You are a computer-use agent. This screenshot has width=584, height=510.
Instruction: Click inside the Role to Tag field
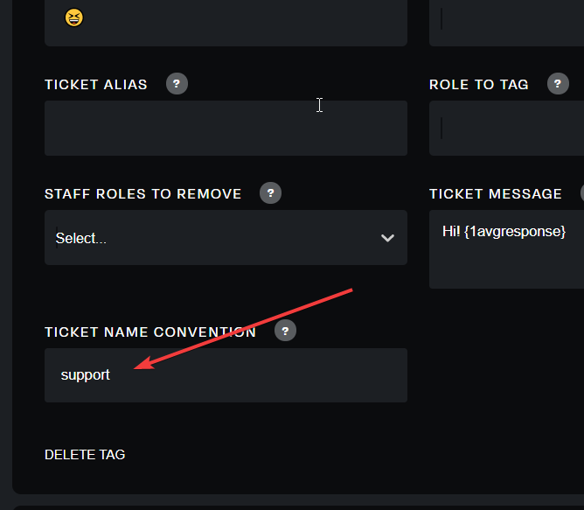click(506, 128)
